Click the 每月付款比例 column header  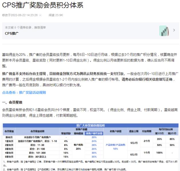point(165,129)
